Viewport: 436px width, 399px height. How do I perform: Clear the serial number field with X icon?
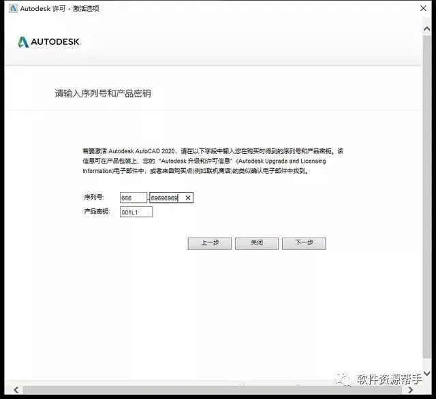(x=188, y=197)
